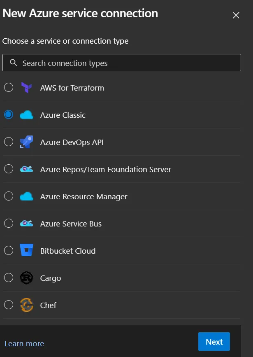
Task: Select the AWS for Terraform radio button
Action: pos(8,88)
